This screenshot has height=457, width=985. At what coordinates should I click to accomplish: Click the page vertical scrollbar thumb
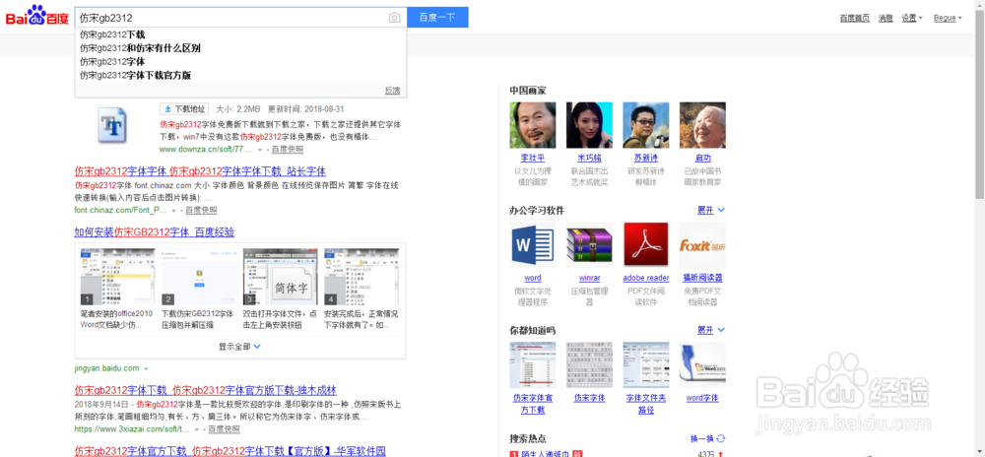[979, 103]
